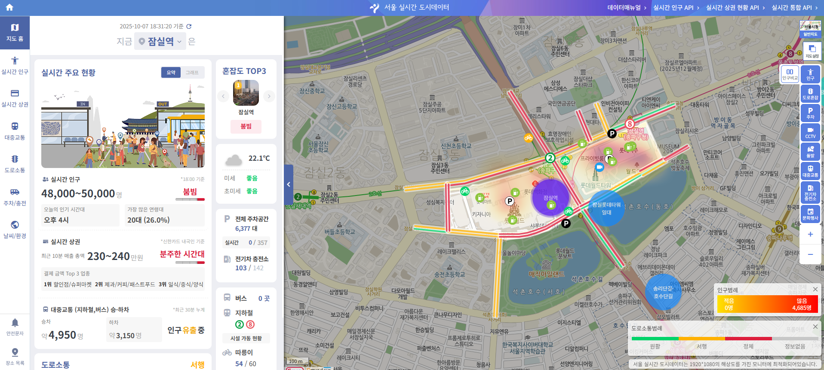Click 시설 가동 현황 button
The width and height of the screenshot is (824, 370).
click(246, 338)
